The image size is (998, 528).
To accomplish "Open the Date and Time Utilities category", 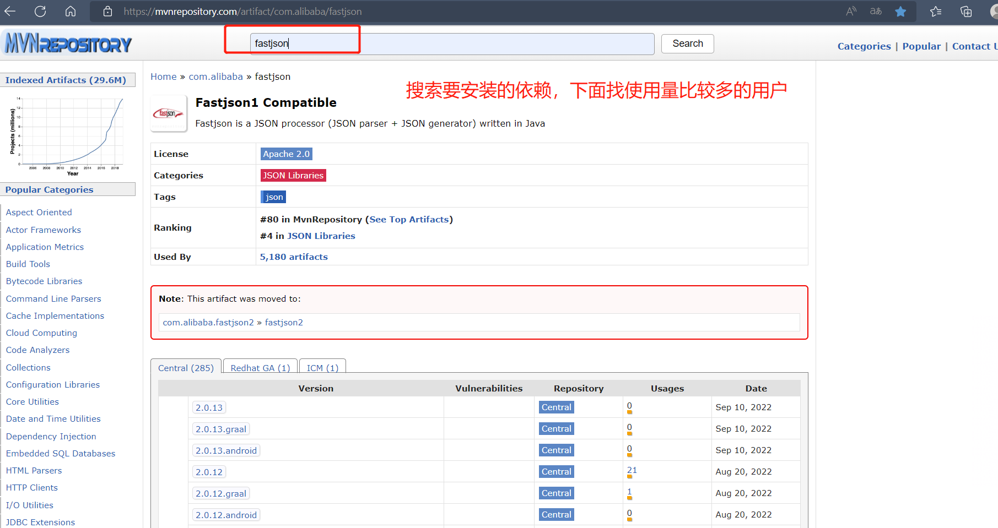I will [53, 418].
